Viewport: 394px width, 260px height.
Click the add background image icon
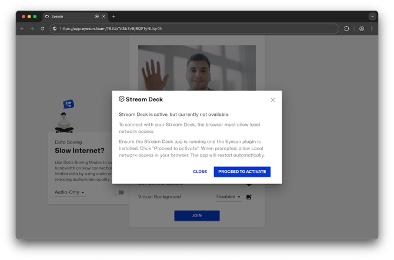click(x=249, y=197)
